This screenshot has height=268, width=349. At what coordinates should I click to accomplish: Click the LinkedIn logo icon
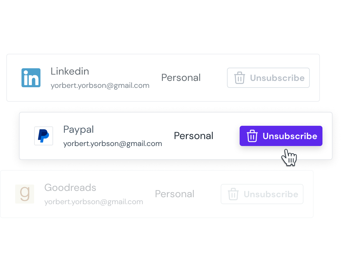(x=31, y=78)
